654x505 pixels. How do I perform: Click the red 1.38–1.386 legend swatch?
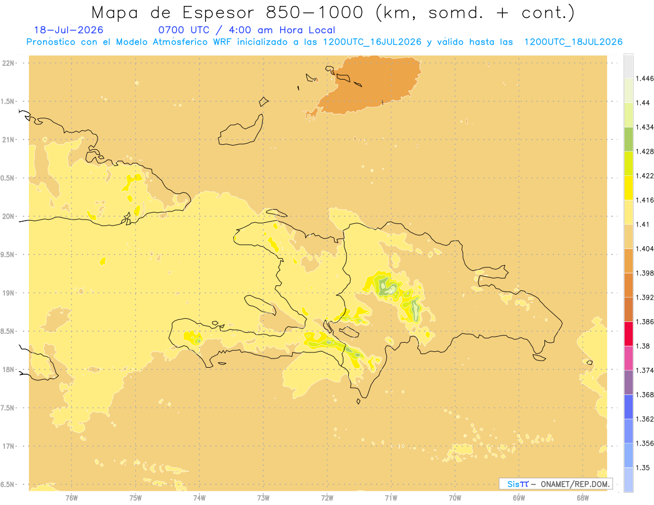(x=628, y=333)
